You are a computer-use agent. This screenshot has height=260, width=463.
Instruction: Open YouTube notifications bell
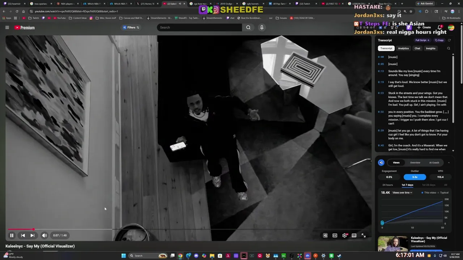tap(440, 27)
